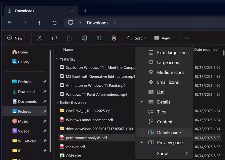Open the Sort dropdown
225x160 pixels.
(137, 38)
